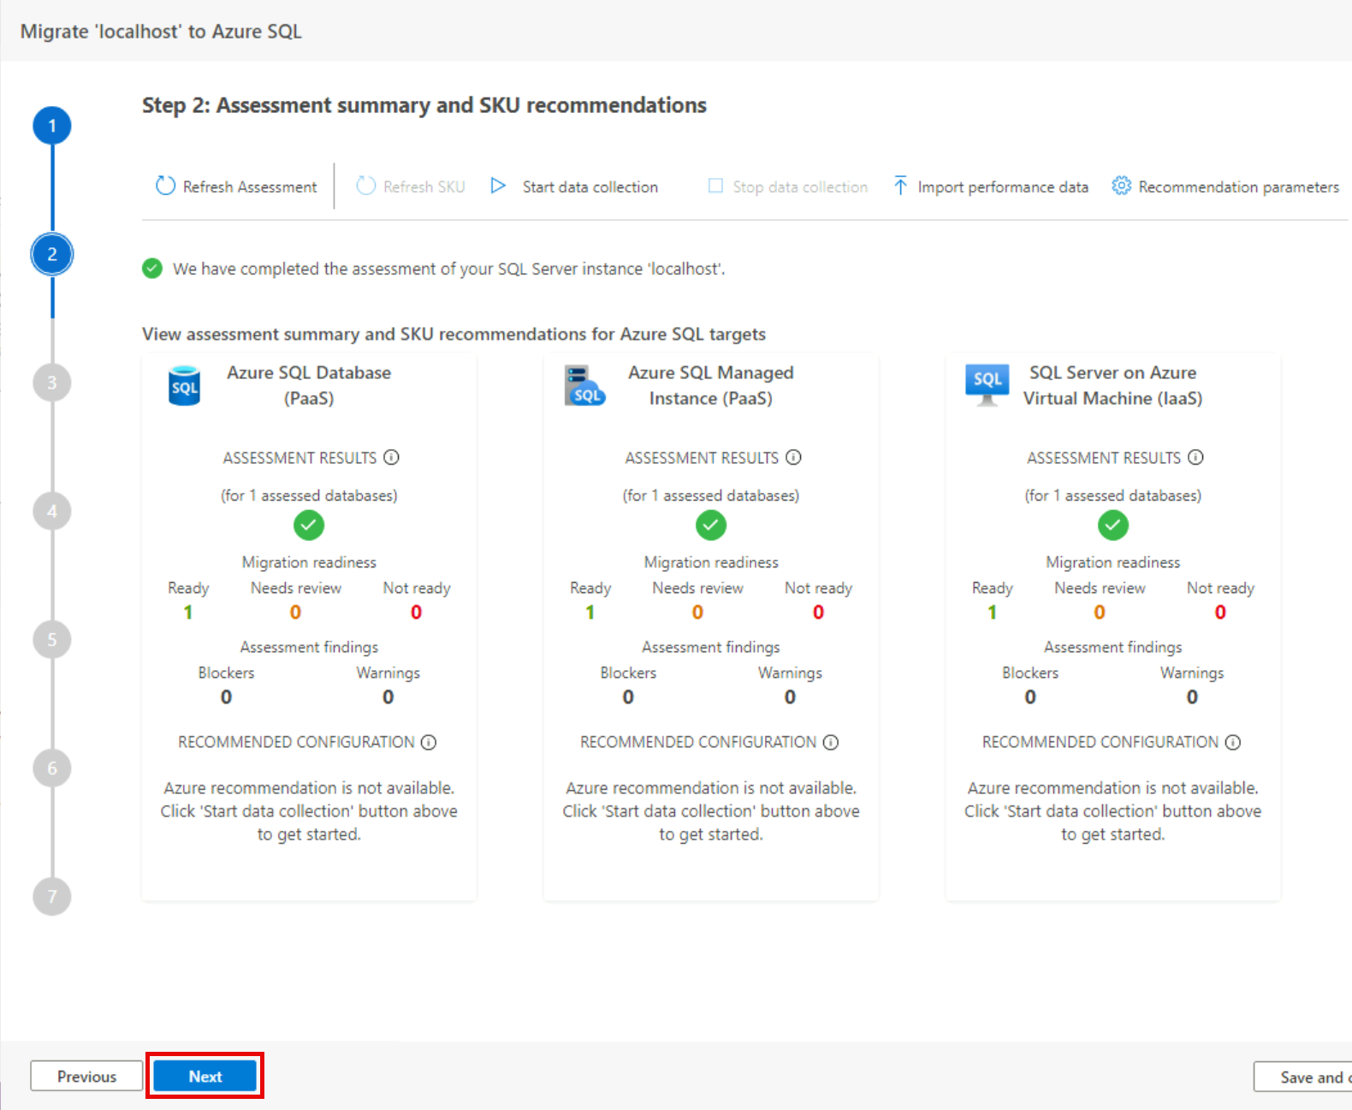Start data collection with play icon
Viewport: 1352px width, 1110px height.
pos(498,186)
